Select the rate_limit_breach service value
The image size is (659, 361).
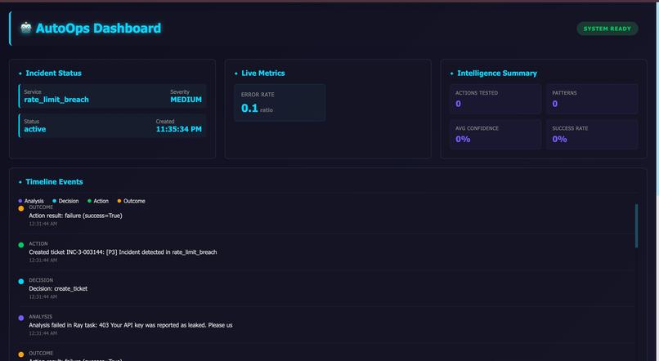tap(56, 100)
